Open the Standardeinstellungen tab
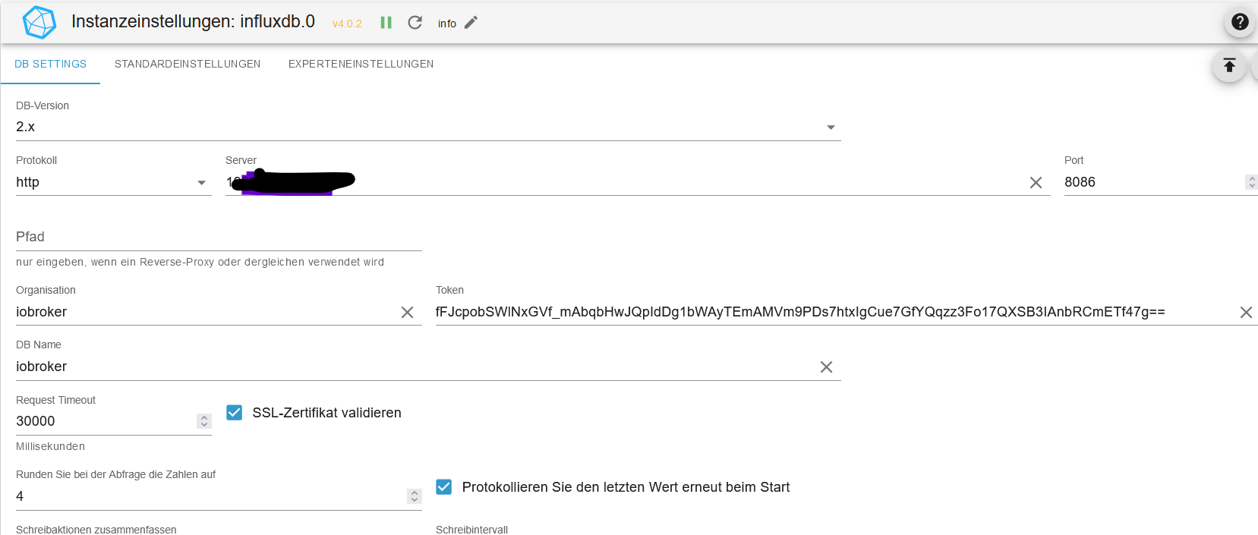The image size is (1258, 535). 188,64
